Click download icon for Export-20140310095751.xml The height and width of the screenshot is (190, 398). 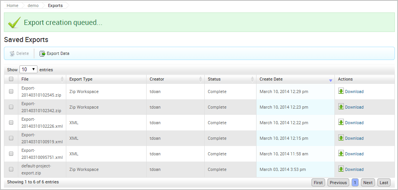pos(341,154)
